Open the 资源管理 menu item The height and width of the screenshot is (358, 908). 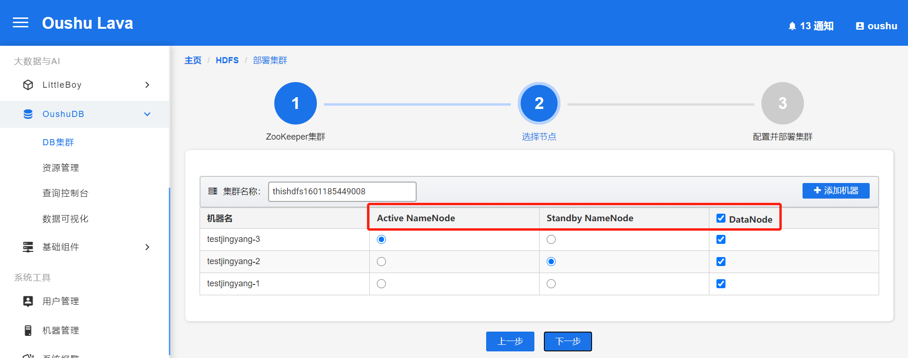(x=61, y=168)
